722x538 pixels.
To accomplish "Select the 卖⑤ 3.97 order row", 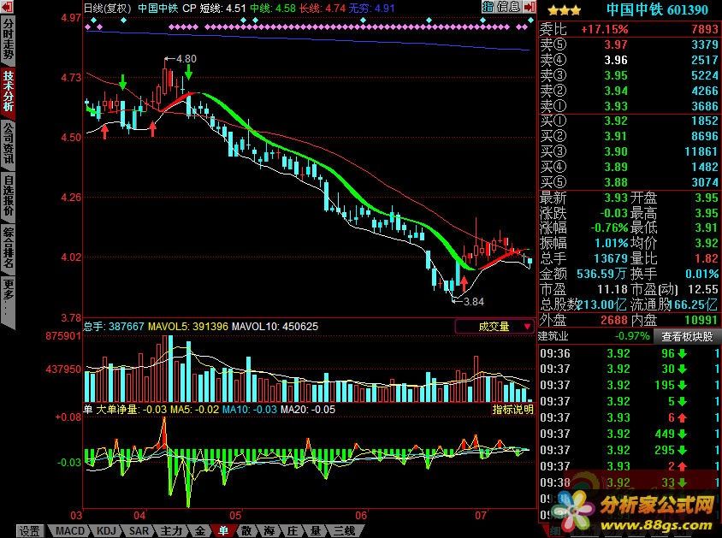I will click(x=629, y=44).
